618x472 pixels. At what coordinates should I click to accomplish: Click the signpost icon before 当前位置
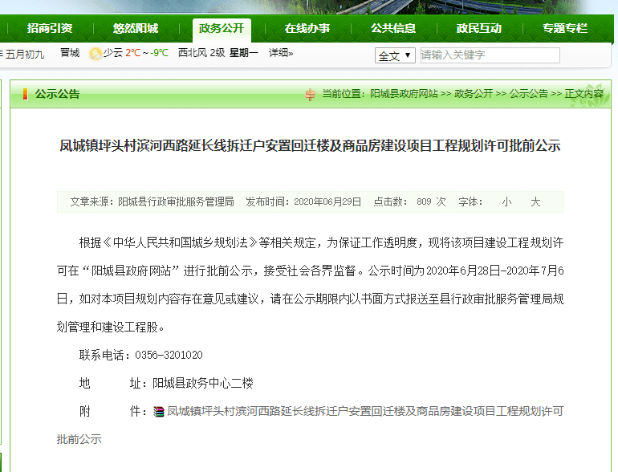[311, 94]
